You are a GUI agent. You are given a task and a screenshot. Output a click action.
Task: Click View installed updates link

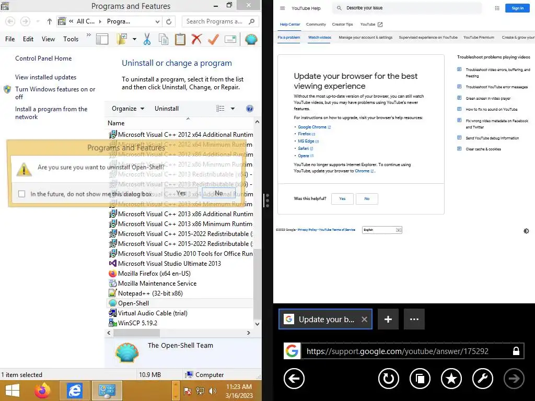coord(46,77)
